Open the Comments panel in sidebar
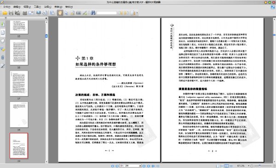The height and width of the screenshot is (168, 276). click(x=3, y=49)
